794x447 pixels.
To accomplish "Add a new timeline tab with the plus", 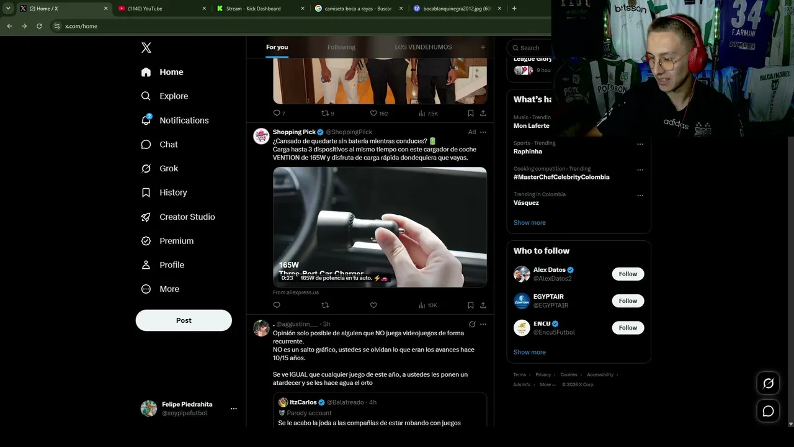I will 483,47.
